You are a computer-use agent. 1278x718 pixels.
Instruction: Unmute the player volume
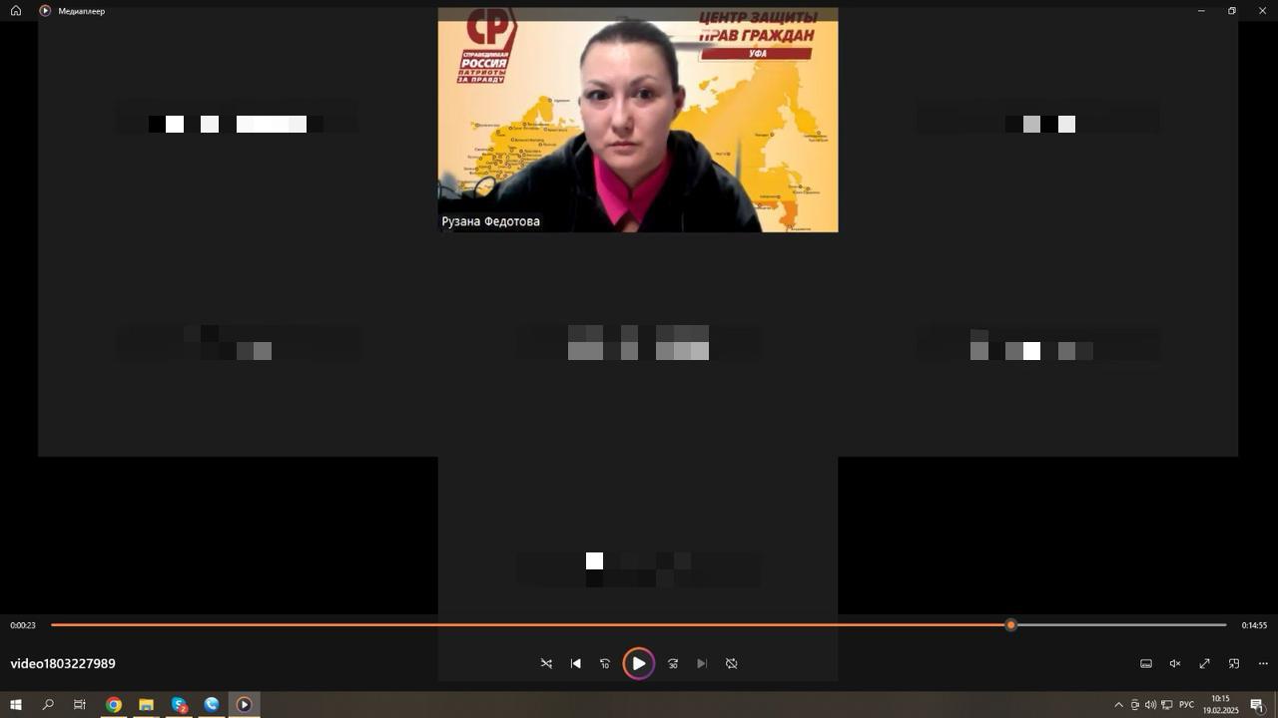[1175, 663]
